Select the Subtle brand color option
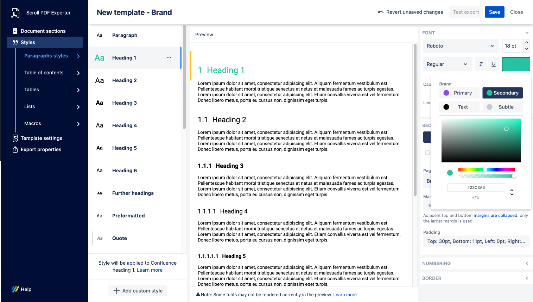Image resolution: width=533 pixels, height=302 pixels. point(502,107)
